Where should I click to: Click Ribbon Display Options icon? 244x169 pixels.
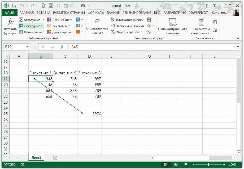click(215, 6)
